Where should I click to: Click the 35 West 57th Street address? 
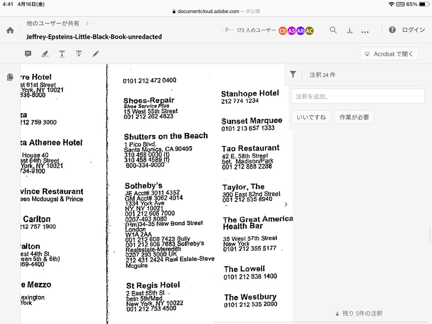click(x=250, y=239)
